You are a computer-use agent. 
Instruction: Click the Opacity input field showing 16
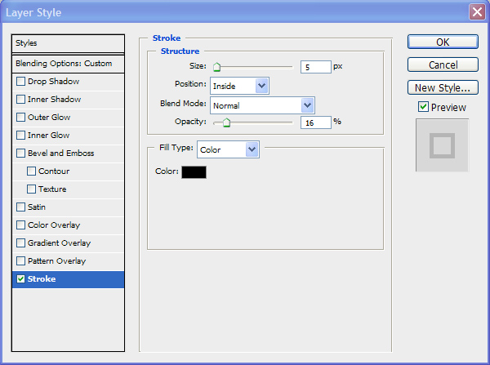(x=315, y=122)
